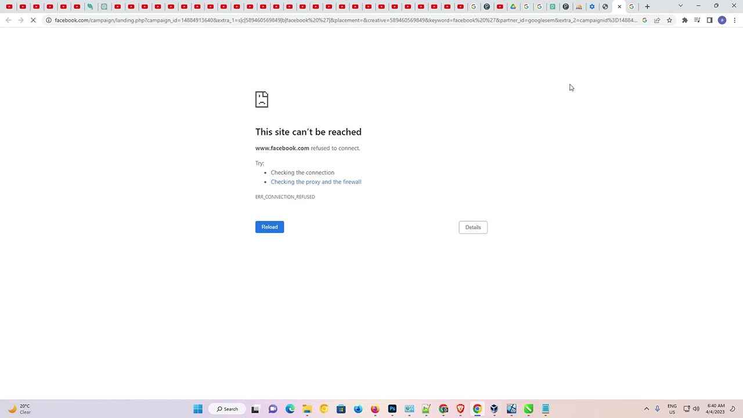The height and width of the screenshot is (418, 743).
Task: Switch to the settings gear tab
Action: pos(592,7)
